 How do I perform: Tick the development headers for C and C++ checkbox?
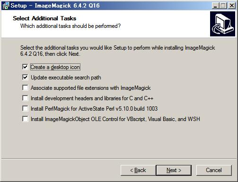[25, 98]
